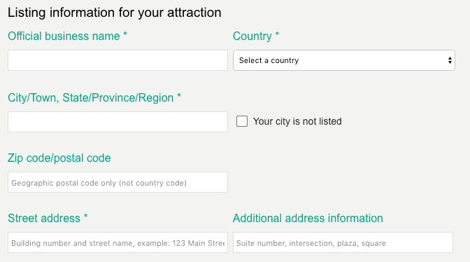Click the up-down arrows on the Country selector
Image resolution: width=470 pixels, height=262 pixels.
pyautogui.click(x=450, y=60)
